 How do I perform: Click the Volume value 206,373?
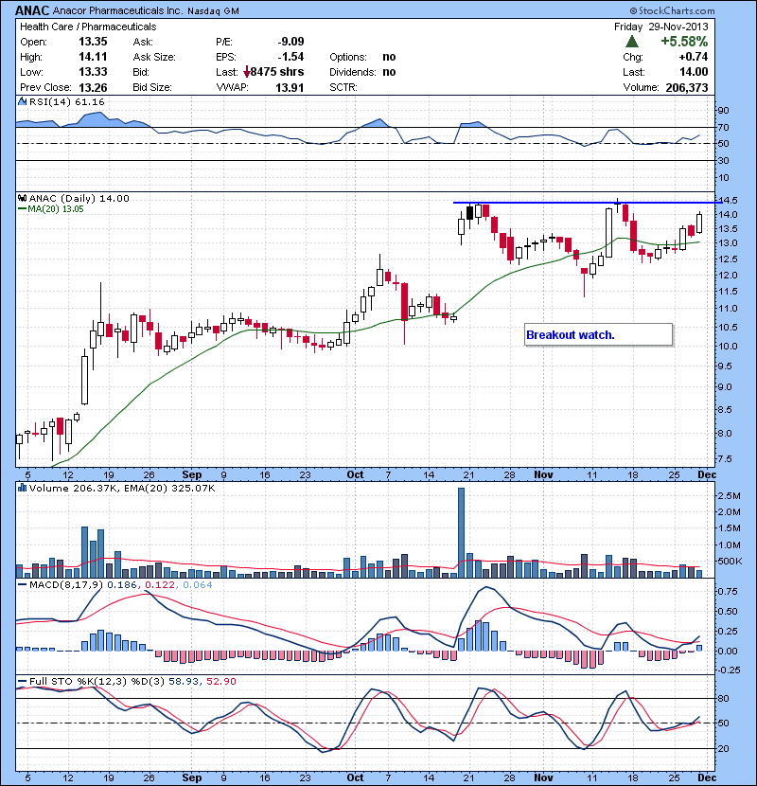click(686, 88)
